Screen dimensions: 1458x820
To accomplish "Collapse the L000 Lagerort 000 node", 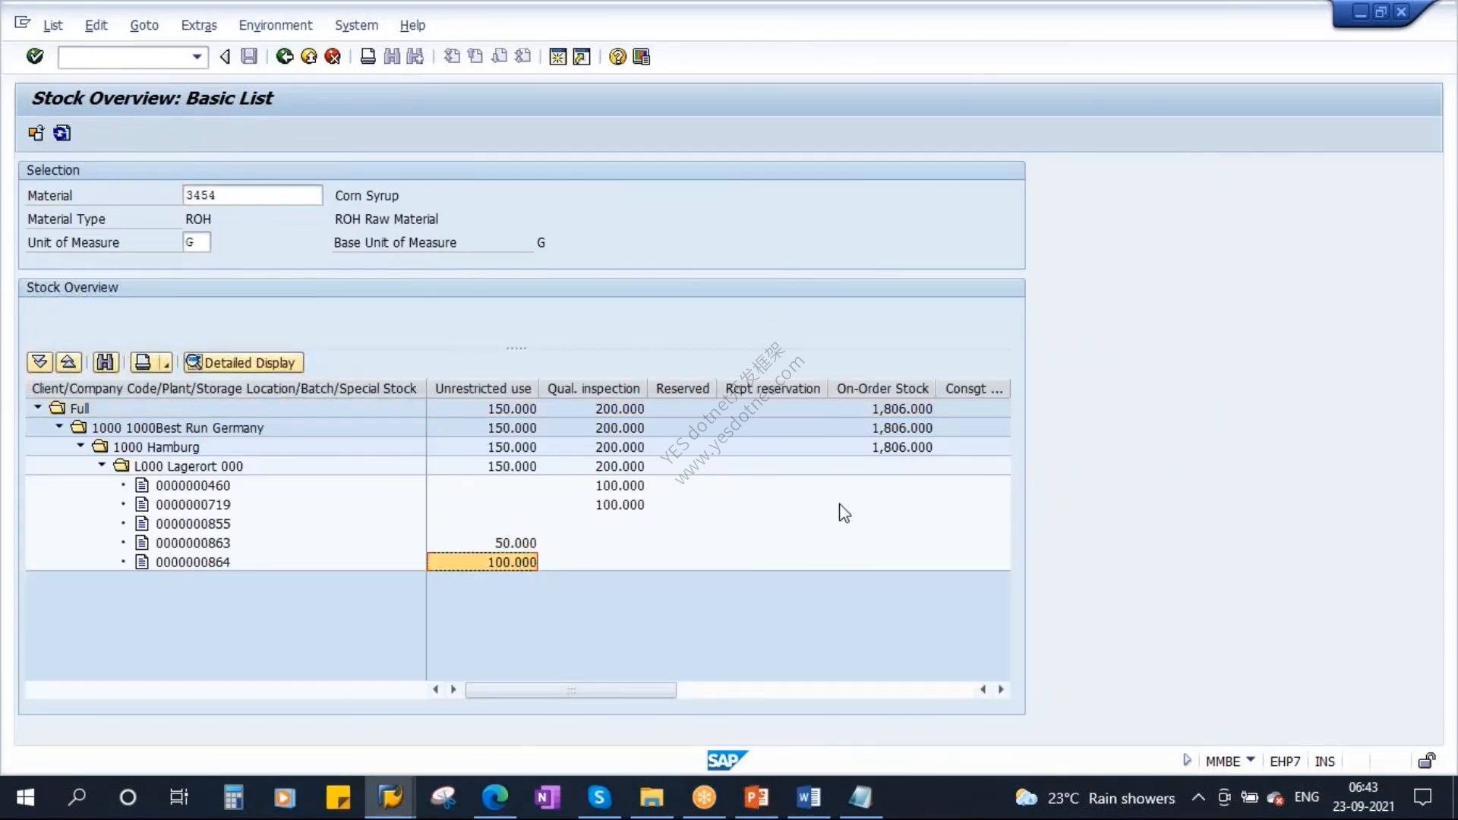I will pyautogui.click(x=102, y=465).
